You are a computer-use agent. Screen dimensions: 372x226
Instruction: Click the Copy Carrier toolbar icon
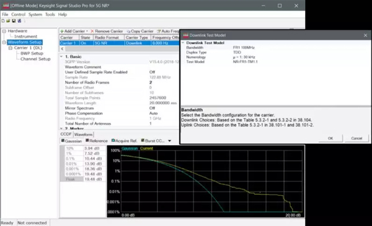point(128,31)
